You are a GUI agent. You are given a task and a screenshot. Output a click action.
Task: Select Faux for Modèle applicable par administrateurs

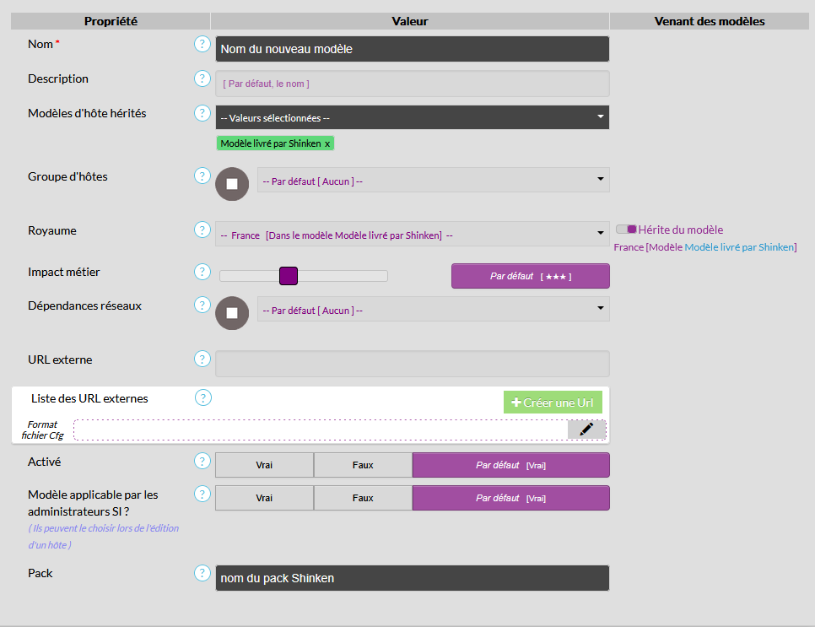point(363,498)
